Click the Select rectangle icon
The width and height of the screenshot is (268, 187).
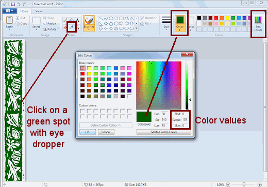point(37,20)
